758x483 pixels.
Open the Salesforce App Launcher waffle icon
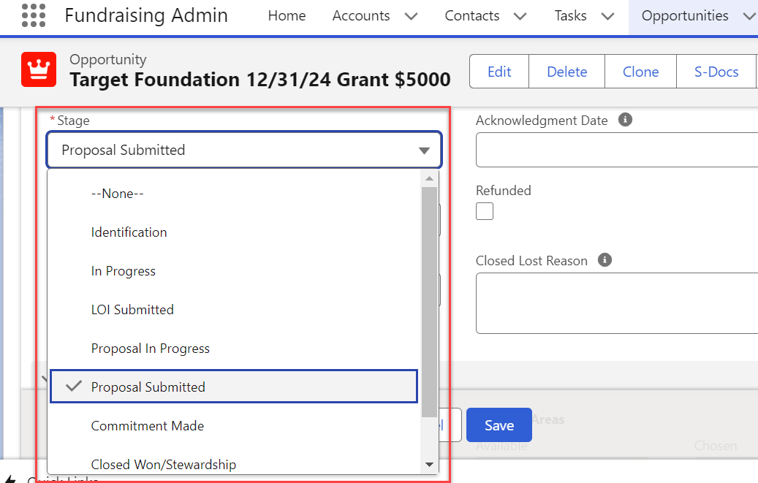[34, 15]
